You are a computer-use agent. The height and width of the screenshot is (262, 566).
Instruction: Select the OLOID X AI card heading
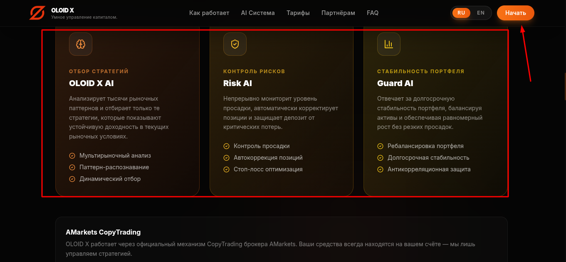click(91, 83)
